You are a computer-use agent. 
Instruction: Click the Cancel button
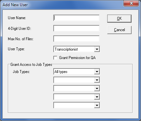point(119,30)
